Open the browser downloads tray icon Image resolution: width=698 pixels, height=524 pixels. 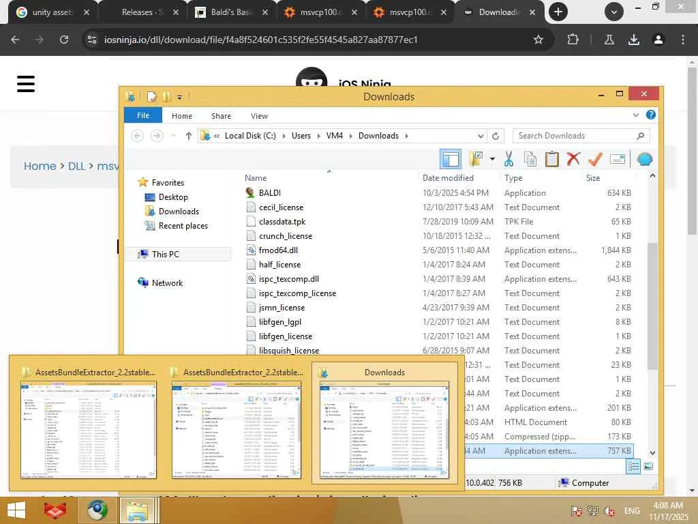pyautogui.click(x=633, y=40)
